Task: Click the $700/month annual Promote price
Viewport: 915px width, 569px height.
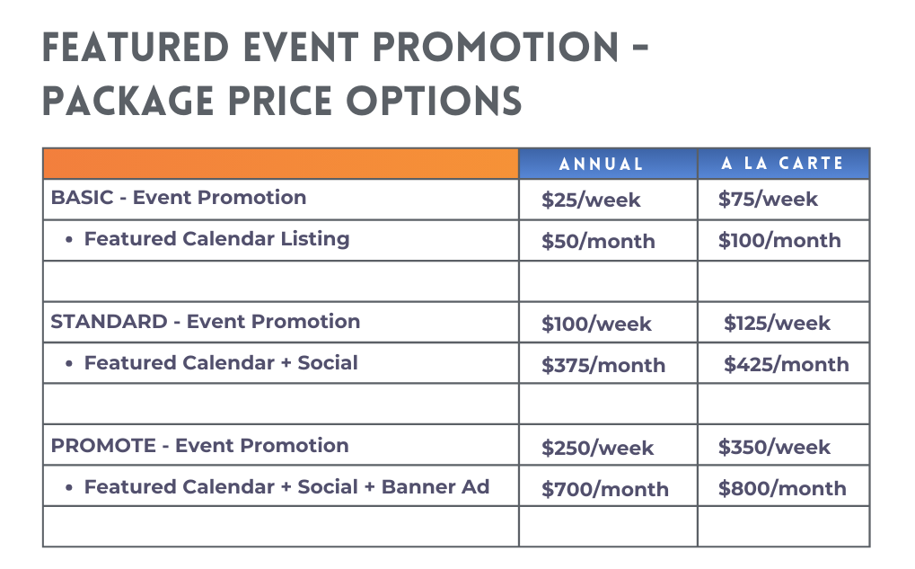Action: tap(604, 489)
